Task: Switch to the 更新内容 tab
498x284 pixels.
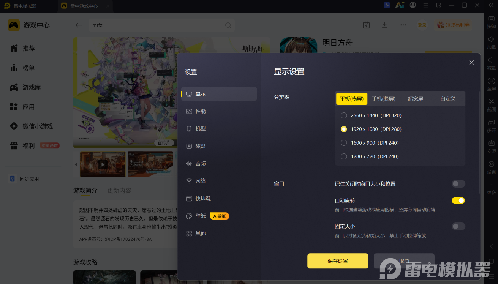Action: pyautogui.click(x=119, y=191)
